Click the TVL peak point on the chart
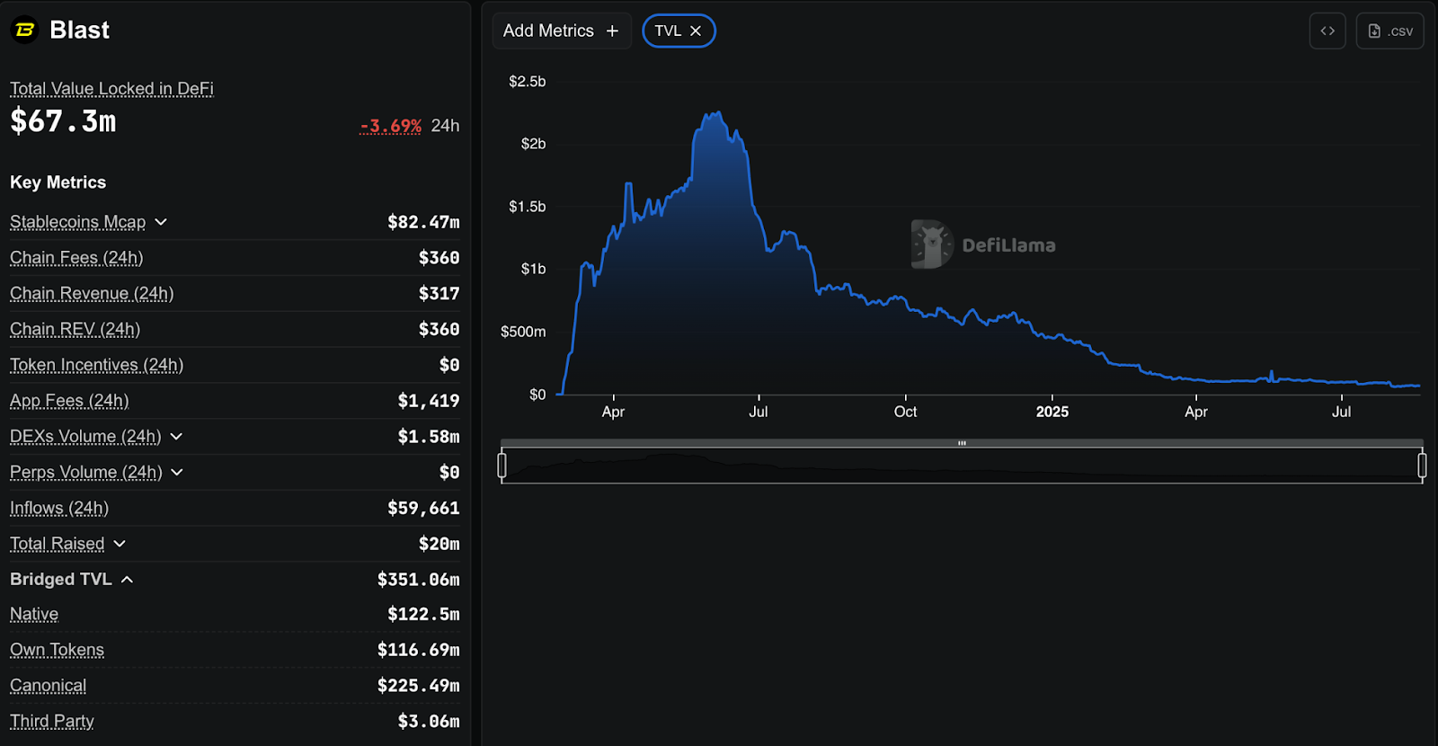This screenshot has width=1438, height=746. pos(718,113)
